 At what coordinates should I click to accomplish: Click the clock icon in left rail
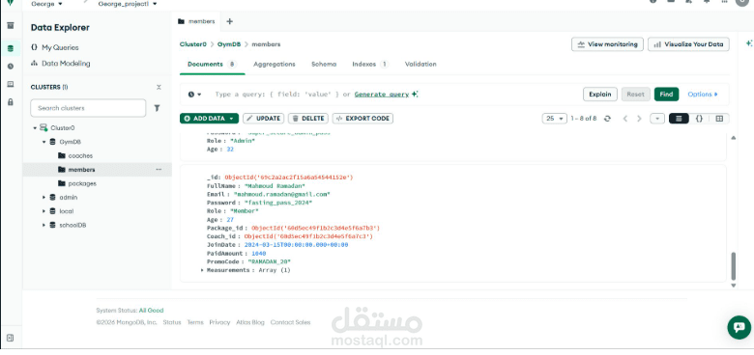[11, 67]
